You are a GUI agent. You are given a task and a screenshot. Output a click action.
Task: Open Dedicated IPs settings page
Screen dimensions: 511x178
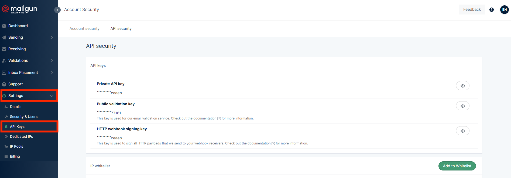[x=21, y=137]
